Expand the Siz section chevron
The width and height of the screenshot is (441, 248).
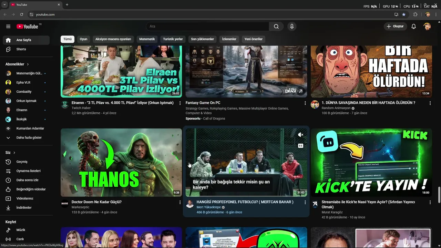click(14, 153)
